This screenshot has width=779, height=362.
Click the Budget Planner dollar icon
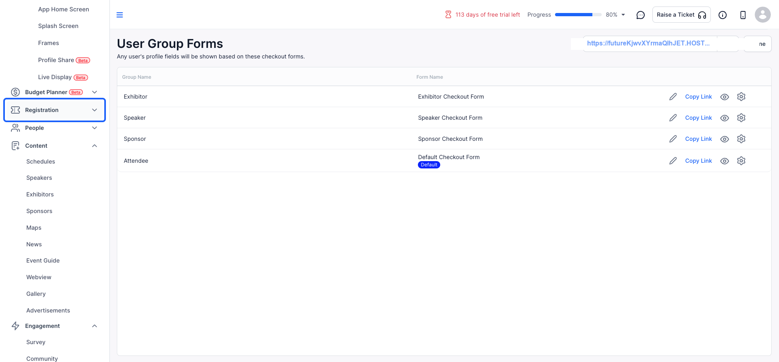[15, 92]
